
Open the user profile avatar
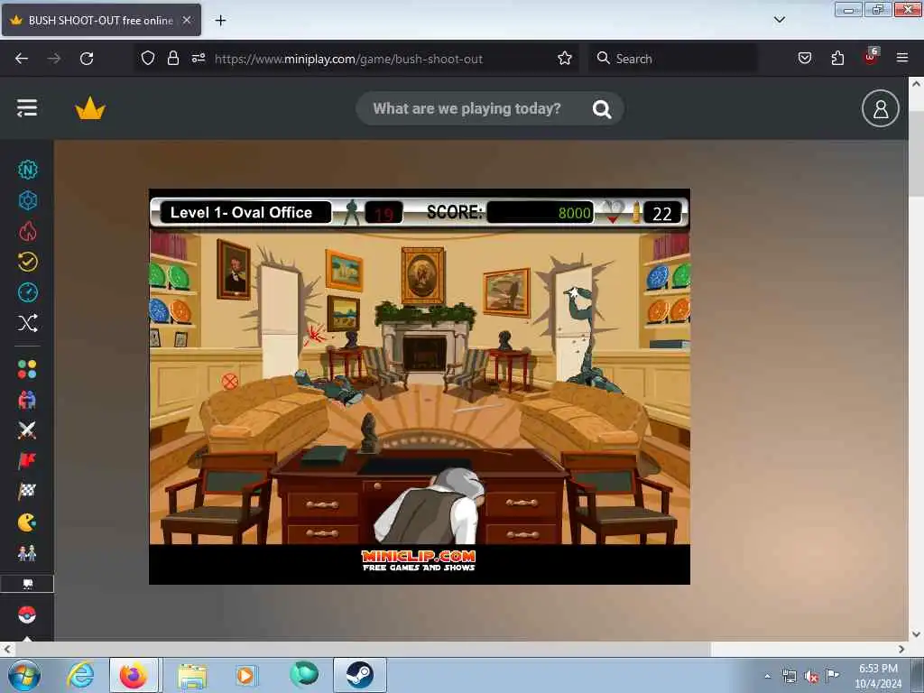[880, 108]
